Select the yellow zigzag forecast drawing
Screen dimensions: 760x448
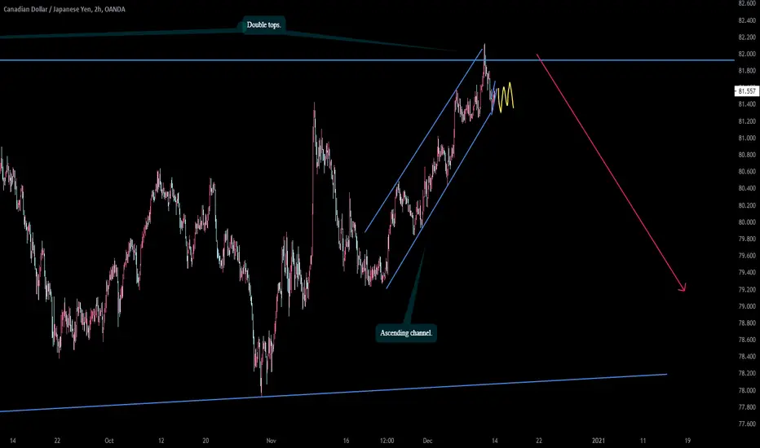pos(506,97)
